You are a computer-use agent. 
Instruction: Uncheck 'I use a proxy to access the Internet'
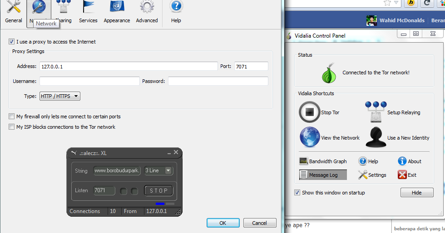click(x=11, y=42)
